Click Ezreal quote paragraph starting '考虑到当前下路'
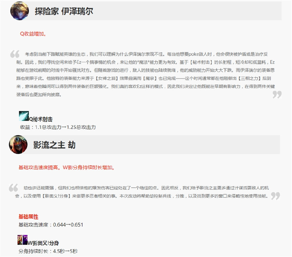This screenshot has height=257, width=292. pos(146,74)
